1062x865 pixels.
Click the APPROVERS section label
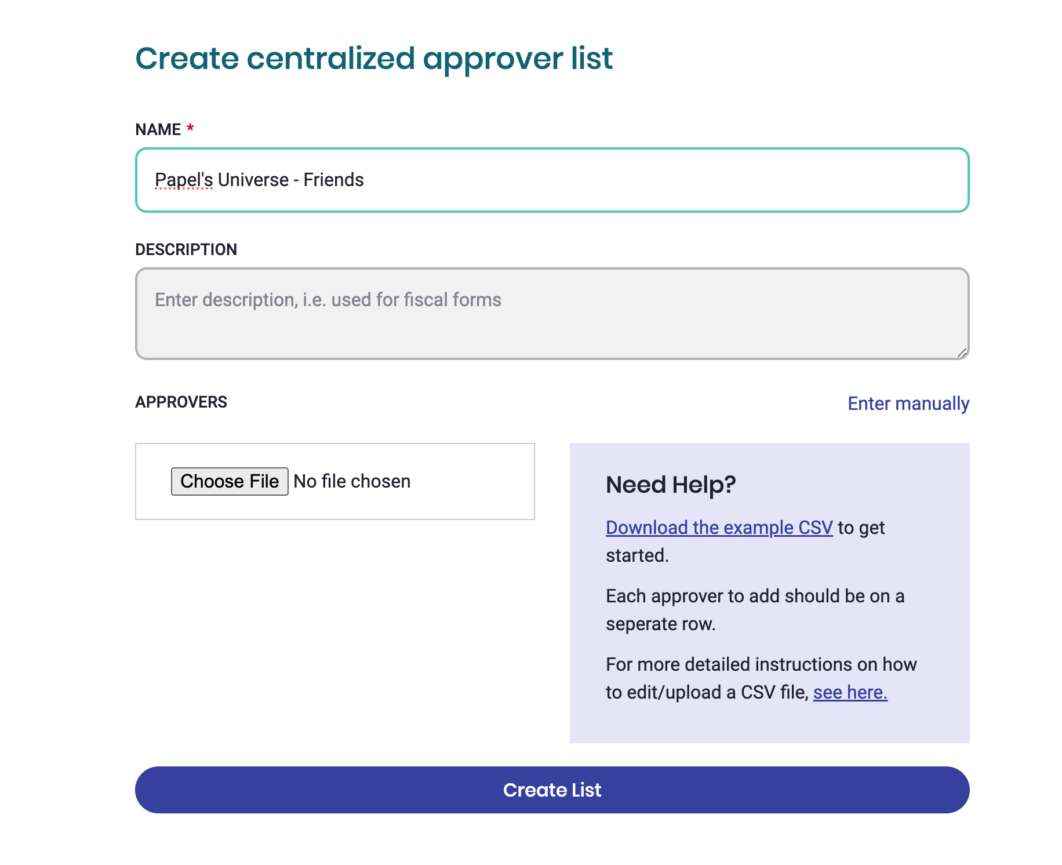coord(181,402)
